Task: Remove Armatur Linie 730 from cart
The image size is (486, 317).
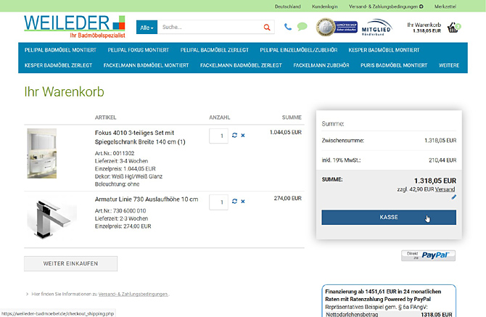Action: pyautogui.click(x=243, y=202)
